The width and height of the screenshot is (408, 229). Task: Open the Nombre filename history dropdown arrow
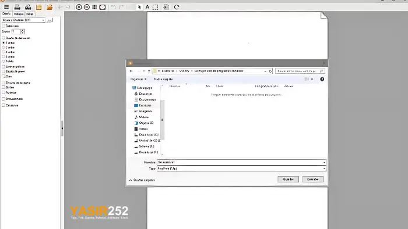pos(324,162)
